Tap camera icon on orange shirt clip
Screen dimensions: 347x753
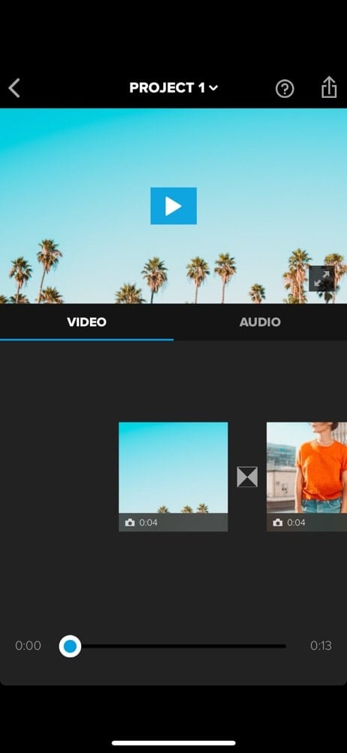277,523
